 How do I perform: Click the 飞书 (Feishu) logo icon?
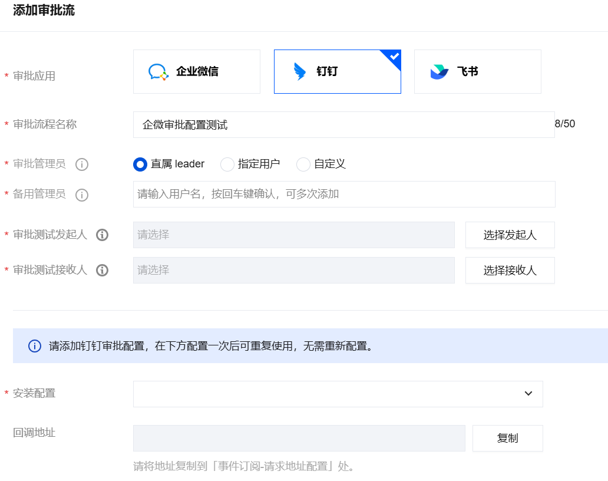point(439,72)
